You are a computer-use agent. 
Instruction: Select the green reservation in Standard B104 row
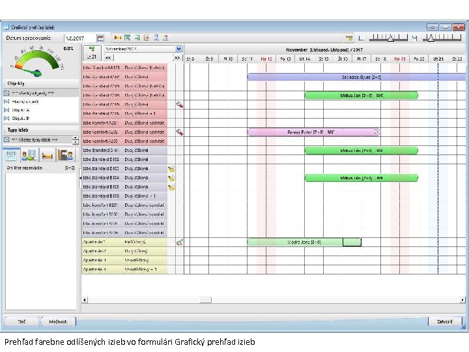(362, 178)
